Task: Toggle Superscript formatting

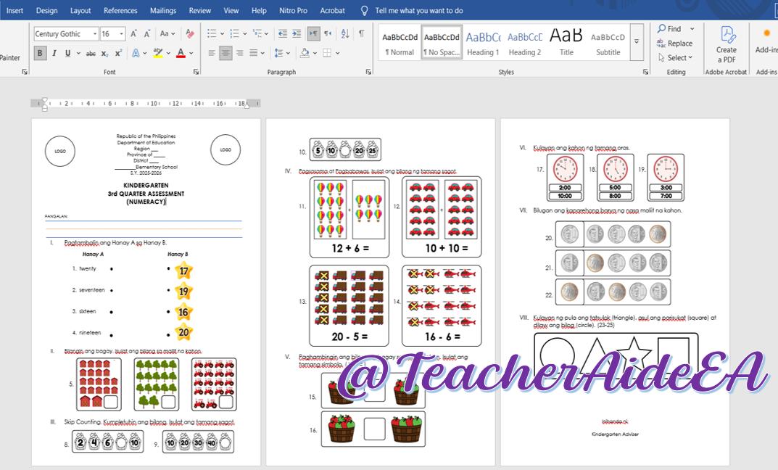Action: (118, 53)
